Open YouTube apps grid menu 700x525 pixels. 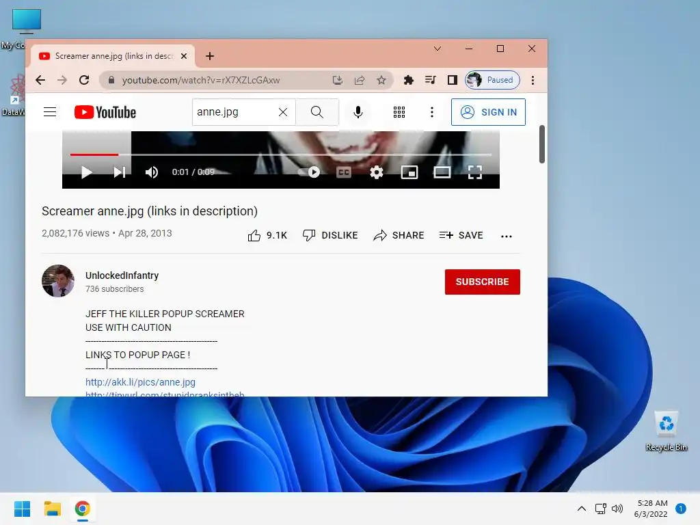[x=399, y=112]
